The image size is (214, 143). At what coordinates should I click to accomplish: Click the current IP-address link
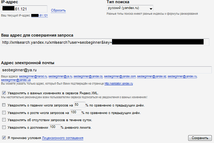point(39,15)
